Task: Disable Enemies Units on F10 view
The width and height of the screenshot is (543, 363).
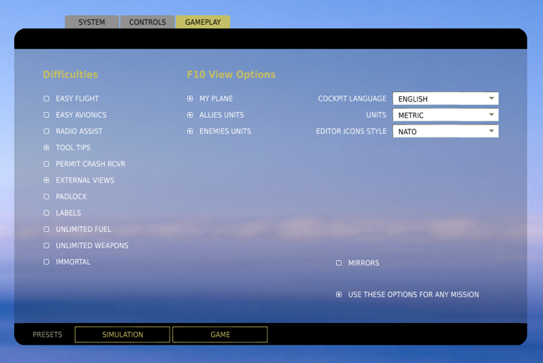Action: pyautogui.click(x=190, y=131)
